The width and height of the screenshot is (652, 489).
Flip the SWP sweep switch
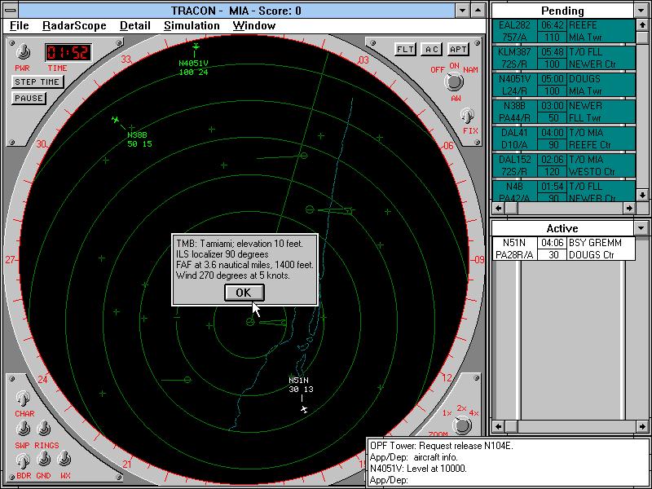pyautogui.click(x=24, y=430)
